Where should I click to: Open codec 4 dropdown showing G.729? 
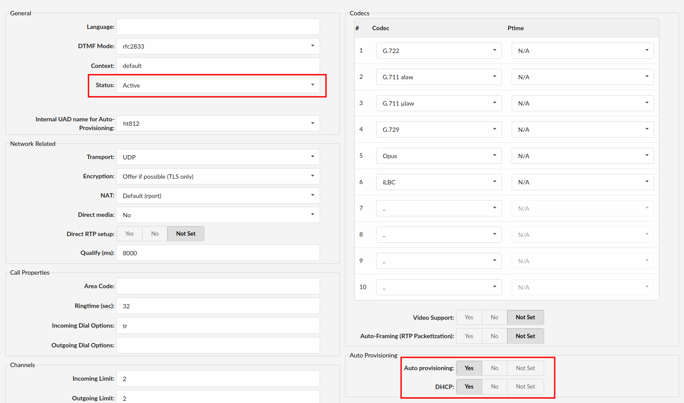(x=439, y=129)
